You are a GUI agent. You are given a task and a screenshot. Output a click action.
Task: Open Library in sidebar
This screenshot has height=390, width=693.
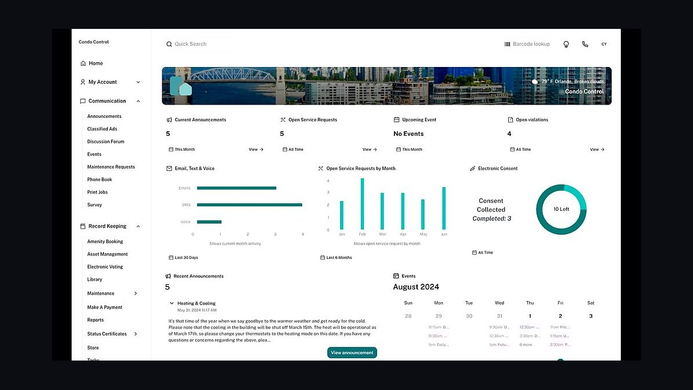tap(95, 280)
